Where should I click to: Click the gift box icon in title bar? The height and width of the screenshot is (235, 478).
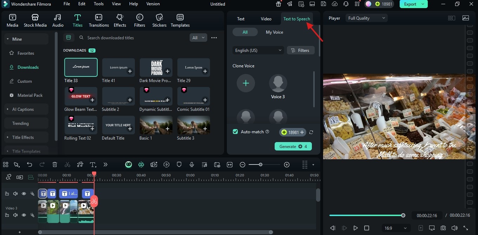click(x=279, y=4)
